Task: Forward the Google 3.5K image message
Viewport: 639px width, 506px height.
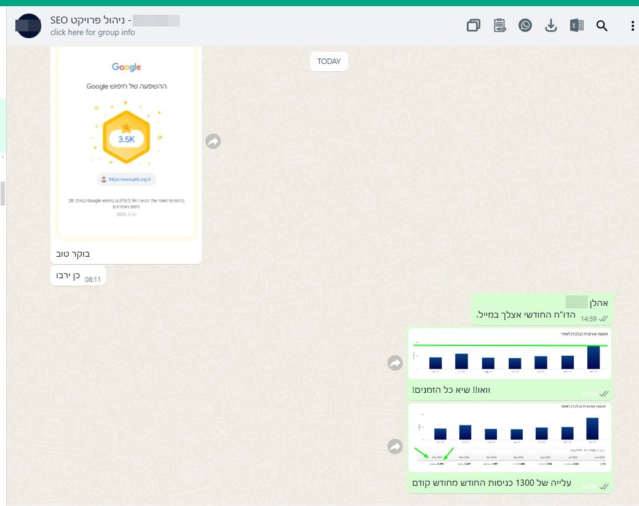Action: pyautogui.click(x=213, y=142)
